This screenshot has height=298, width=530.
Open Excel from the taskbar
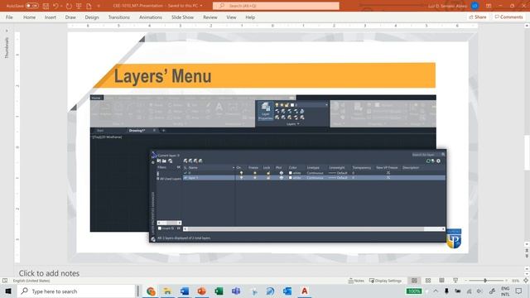coord(219,291)
